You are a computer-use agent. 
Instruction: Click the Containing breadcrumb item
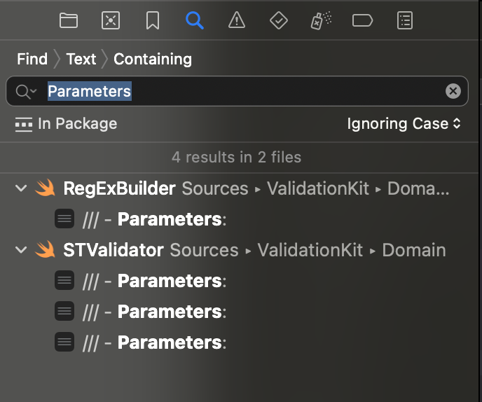click(x=153, y=60)
